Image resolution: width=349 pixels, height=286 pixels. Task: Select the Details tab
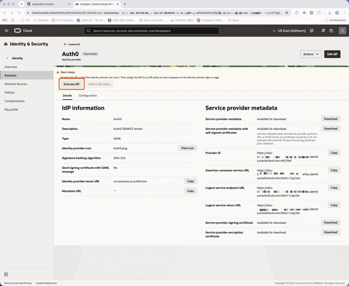(67, 95)
